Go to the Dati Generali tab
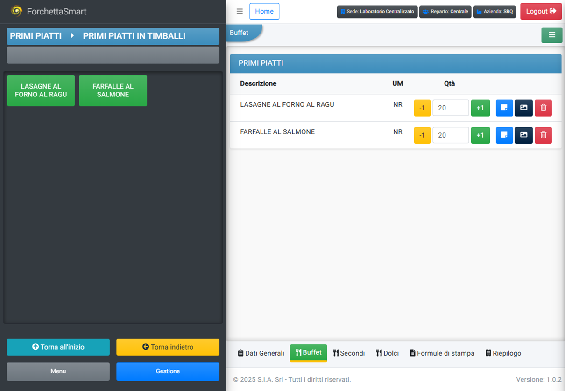 (x=261, y=353)
